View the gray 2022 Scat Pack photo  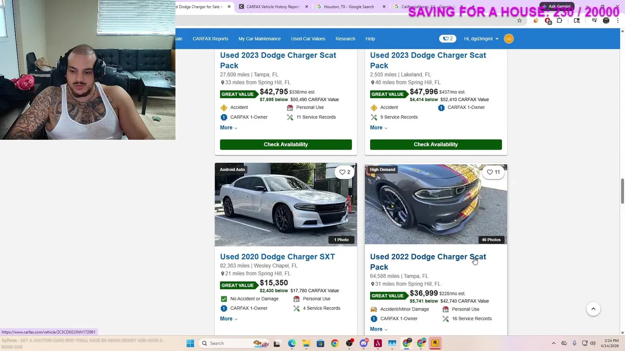436,204
